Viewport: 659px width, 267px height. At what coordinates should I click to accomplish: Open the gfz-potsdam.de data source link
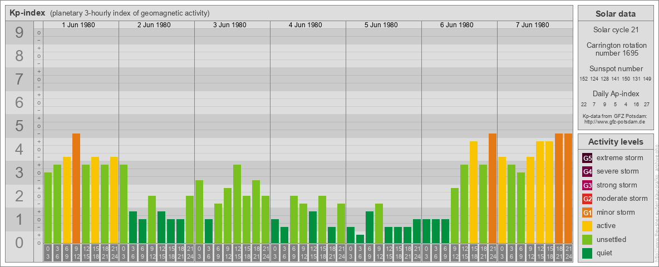616,122
